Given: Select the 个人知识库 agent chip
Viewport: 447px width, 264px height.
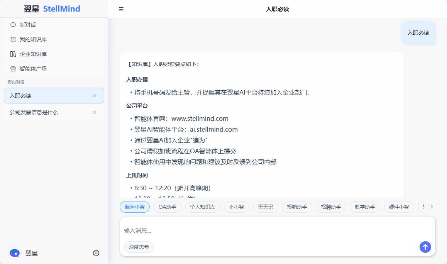Looking at the screenshot, I should coord(203,207).
